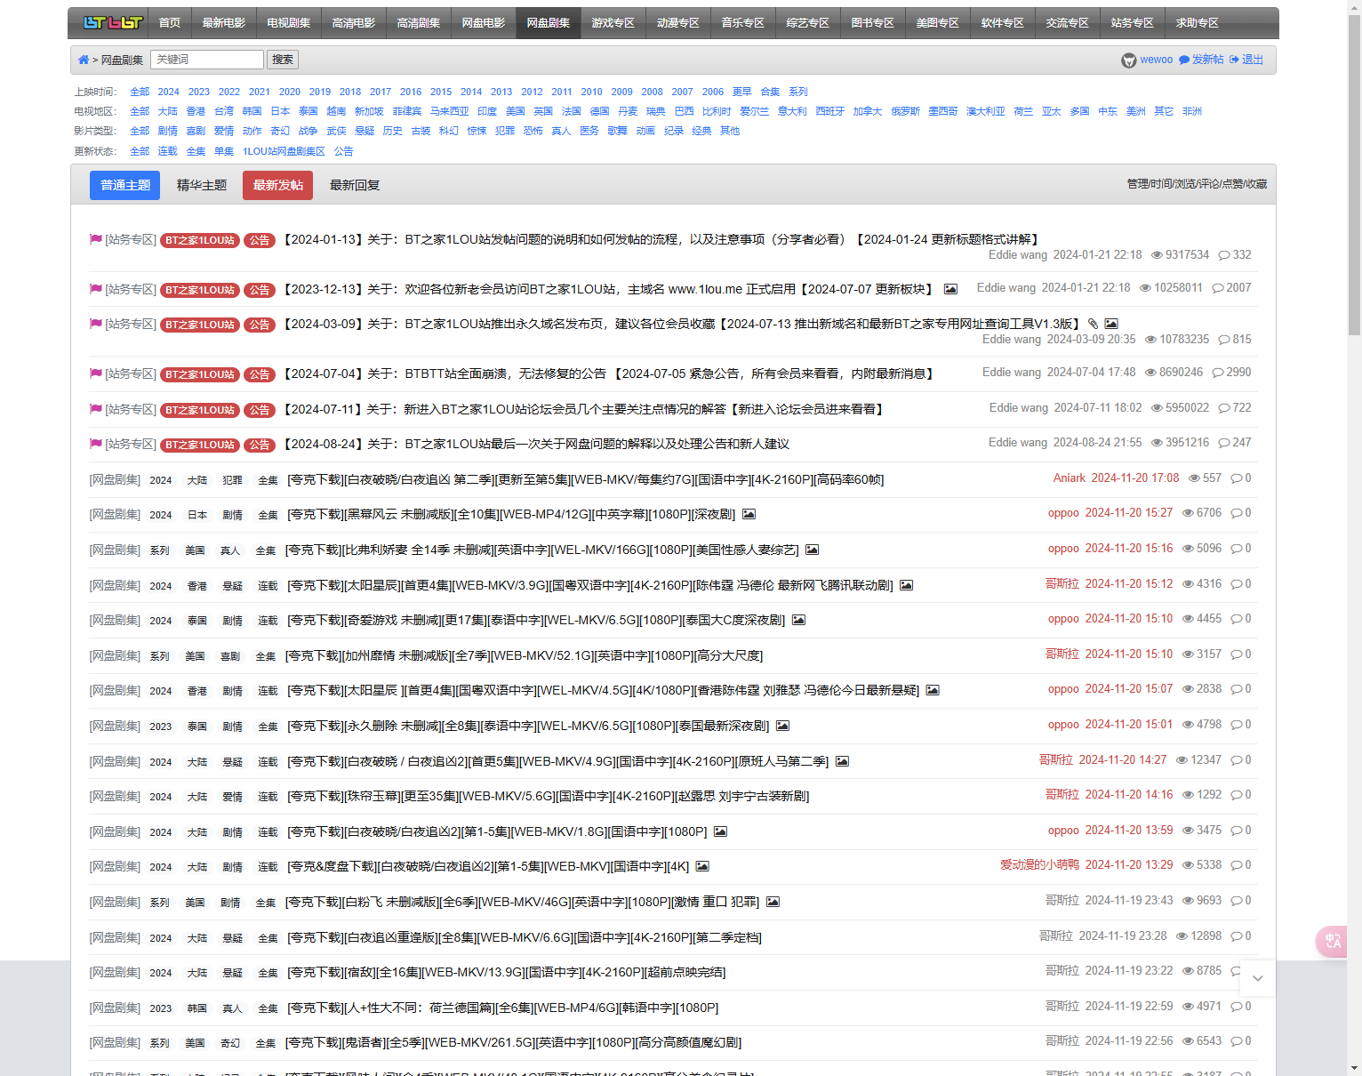The width and height of the screenshot is (1362, 1076).
Task: Click the image icon on the 2023-12-13 announcement
Action: click(950, 289)
